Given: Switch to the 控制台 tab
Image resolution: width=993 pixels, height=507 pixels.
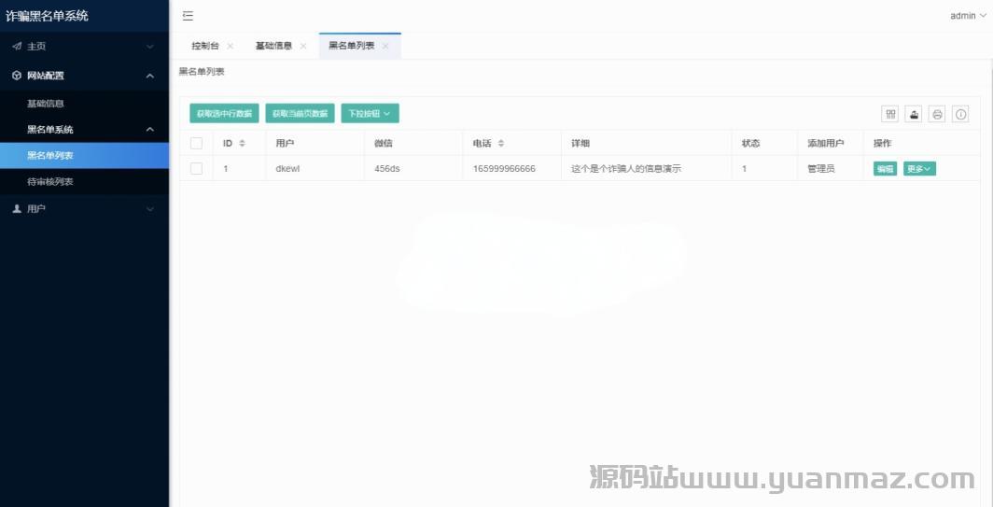Looking at the screenshot, I should [204, 46].
